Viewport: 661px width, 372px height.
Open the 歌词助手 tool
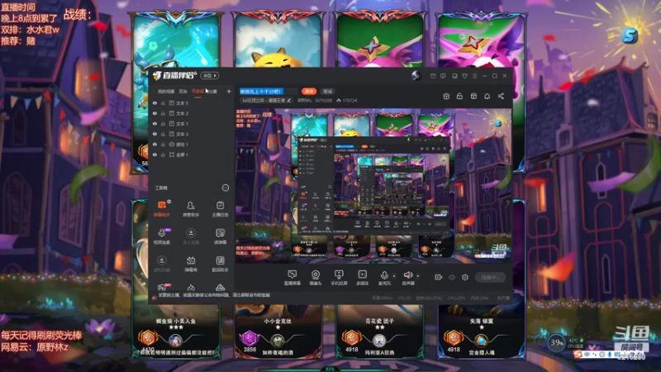(x=220, y=264)
